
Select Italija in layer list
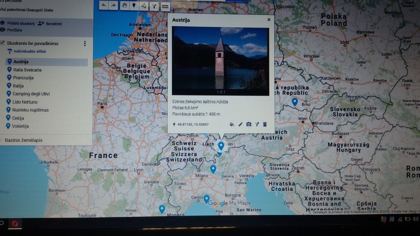click(x=18, y=86)
